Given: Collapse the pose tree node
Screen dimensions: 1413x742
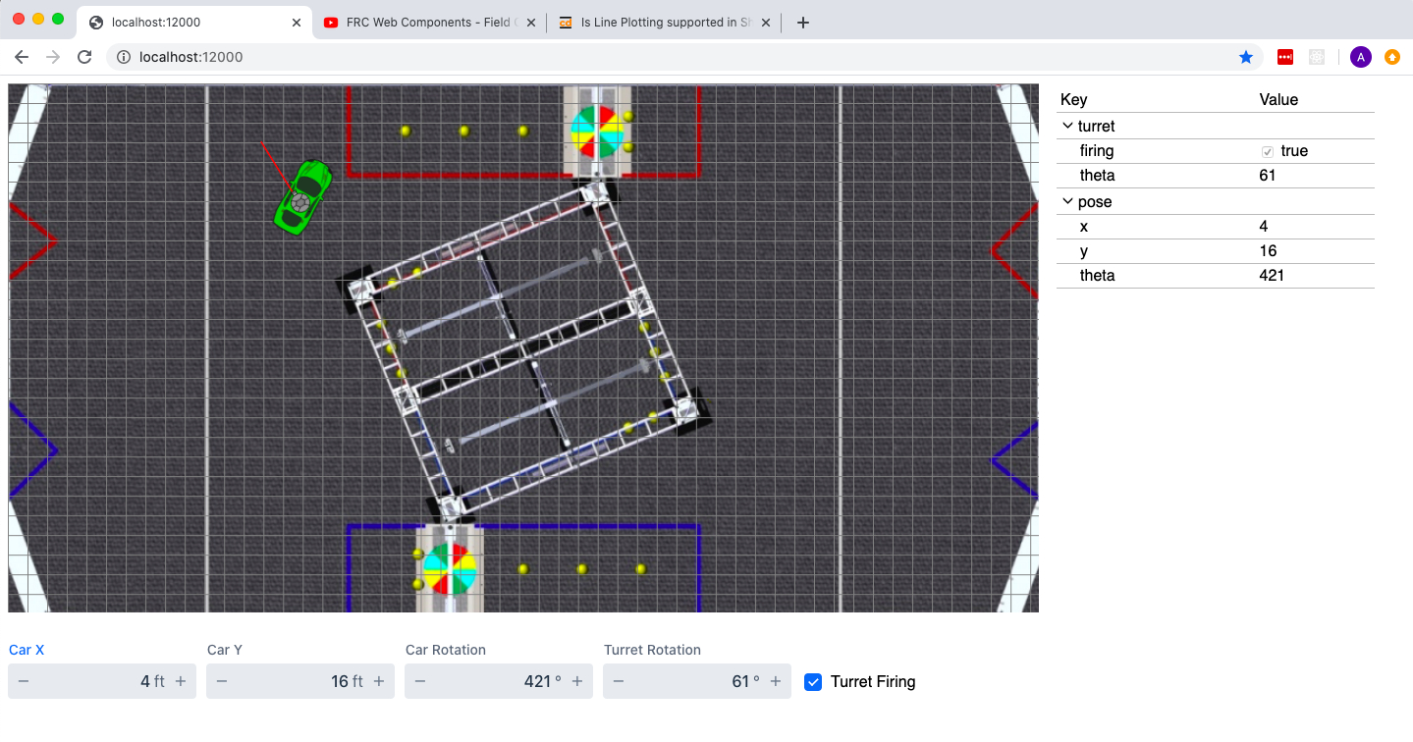Looking at the screenshot, I should click(x=1067, y=202).
